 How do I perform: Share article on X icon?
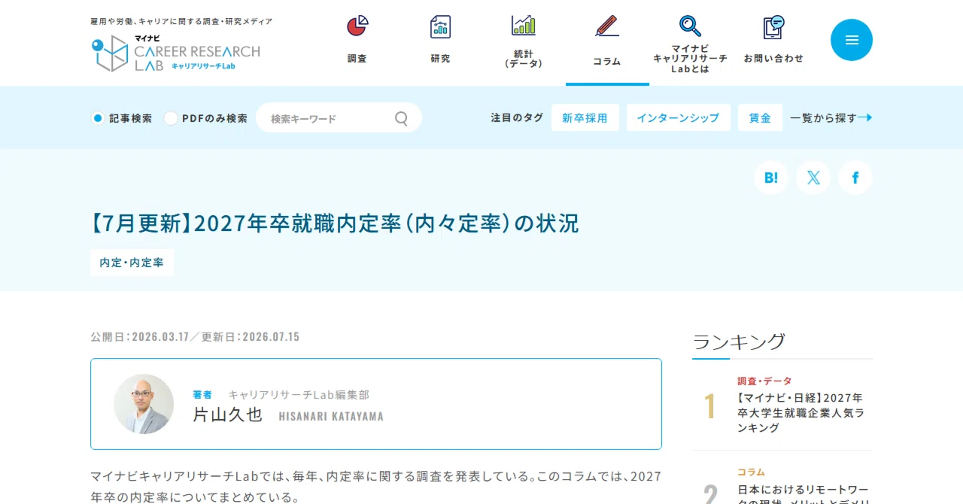(x=813, y=178)
